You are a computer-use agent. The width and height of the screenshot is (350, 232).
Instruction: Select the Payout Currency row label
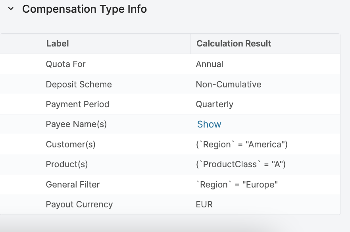(79, 205)
